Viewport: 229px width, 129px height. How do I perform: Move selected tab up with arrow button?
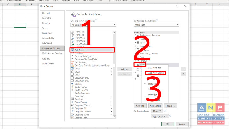183,69
